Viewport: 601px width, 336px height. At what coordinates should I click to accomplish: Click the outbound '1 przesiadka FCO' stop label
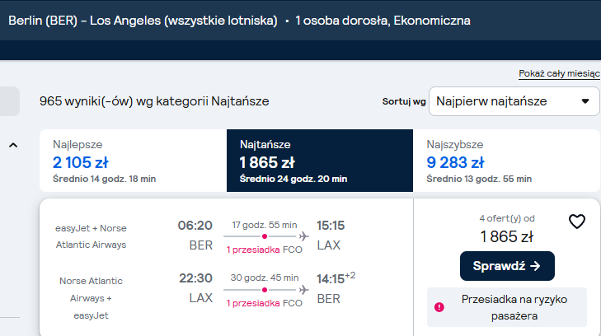tap(264, 250)
